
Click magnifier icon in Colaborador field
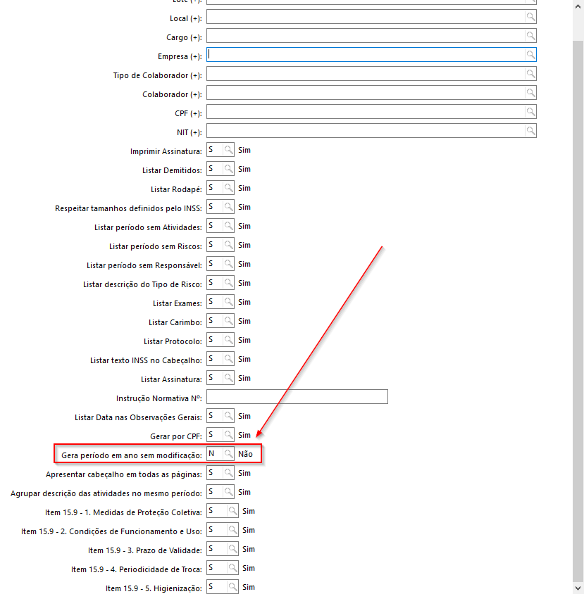(530, 93)
